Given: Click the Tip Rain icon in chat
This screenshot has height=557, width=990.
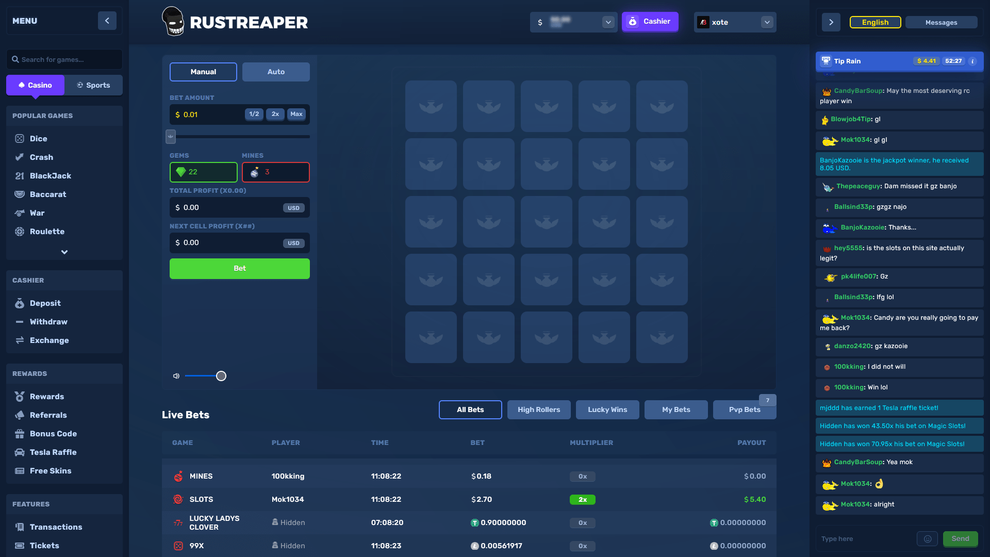Looking at the screenshot, I should click(826, 61).
